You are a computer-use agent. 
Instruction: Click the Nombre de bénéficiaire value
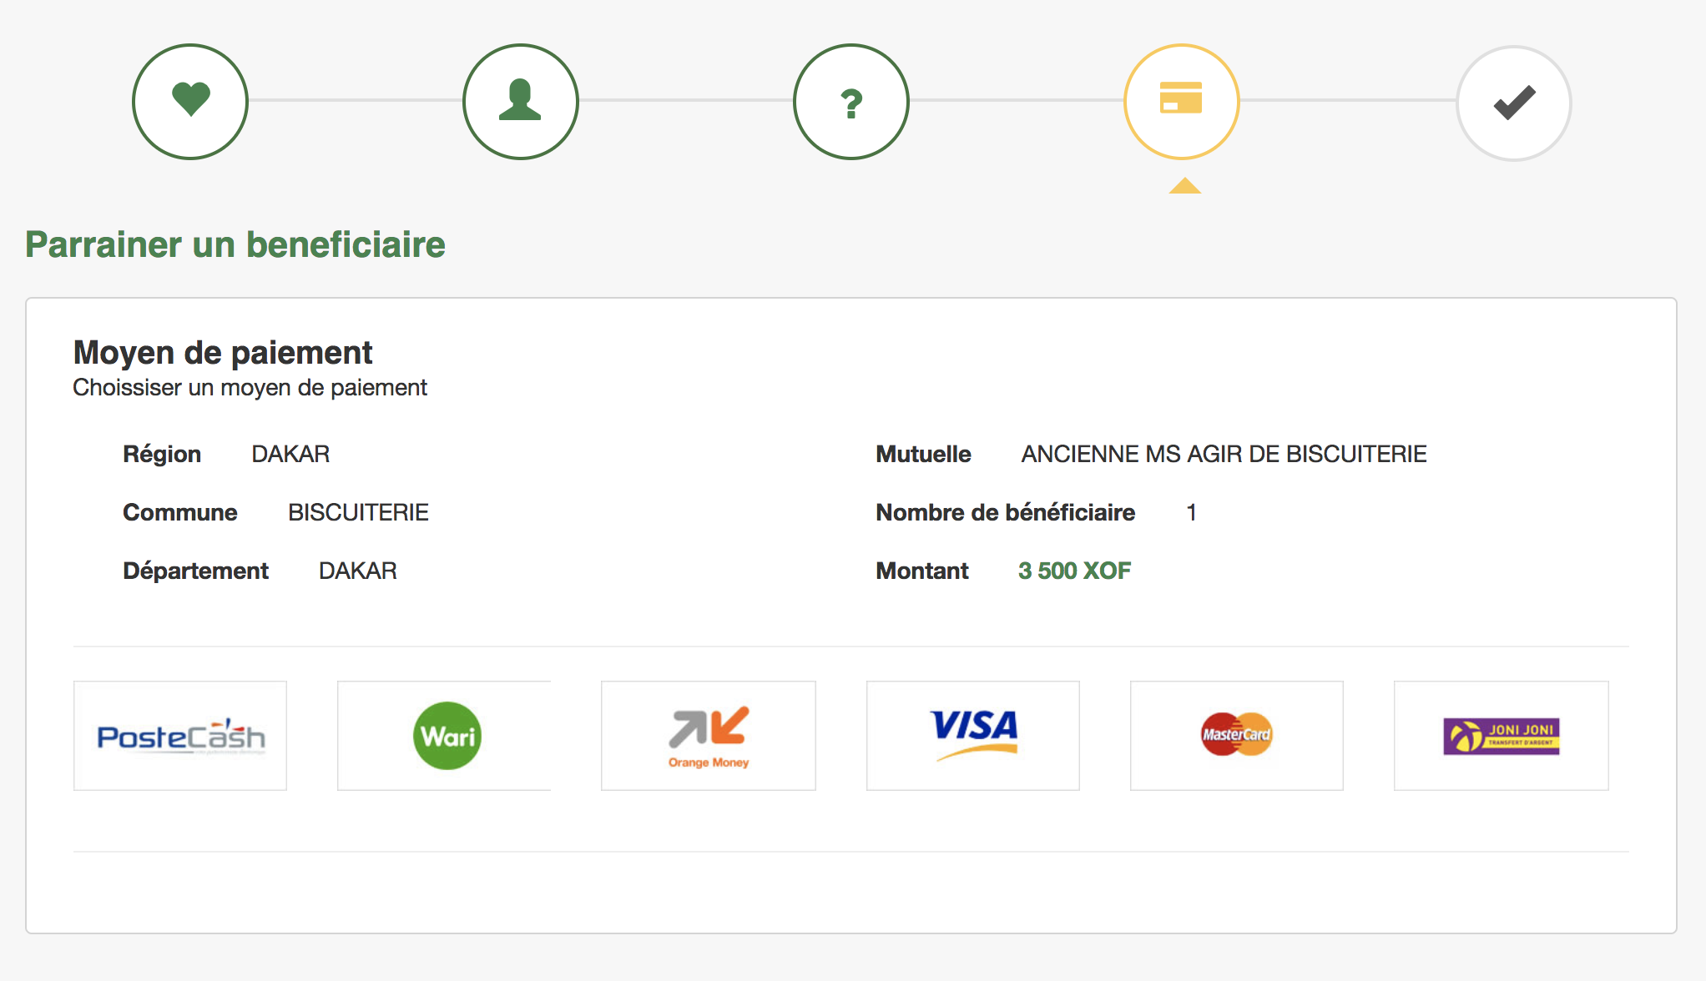[x=1191, y=512]
